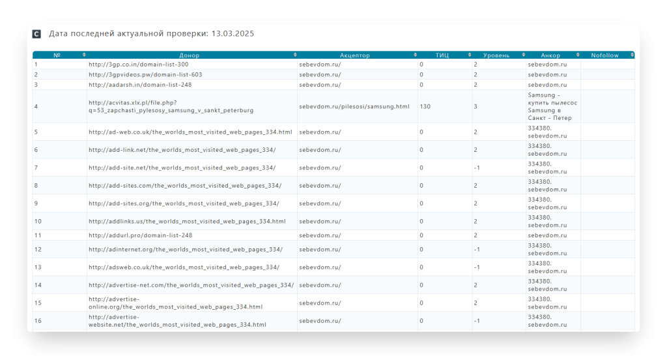Sort table by the Уровень header label
667x356 pixels.
[496, 55]
